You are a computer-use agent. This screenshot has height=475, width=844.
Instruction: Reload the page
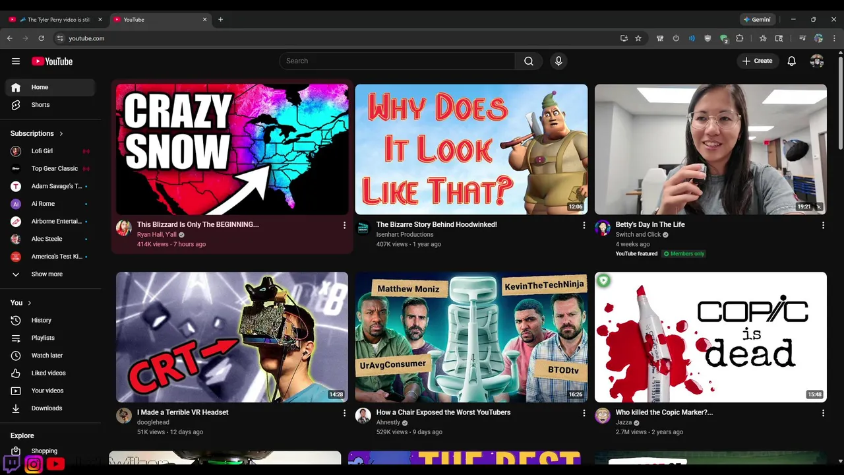(x=41, y=38)
